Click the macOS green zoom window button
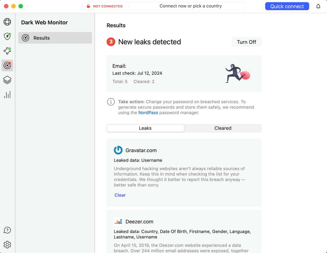 21,6
